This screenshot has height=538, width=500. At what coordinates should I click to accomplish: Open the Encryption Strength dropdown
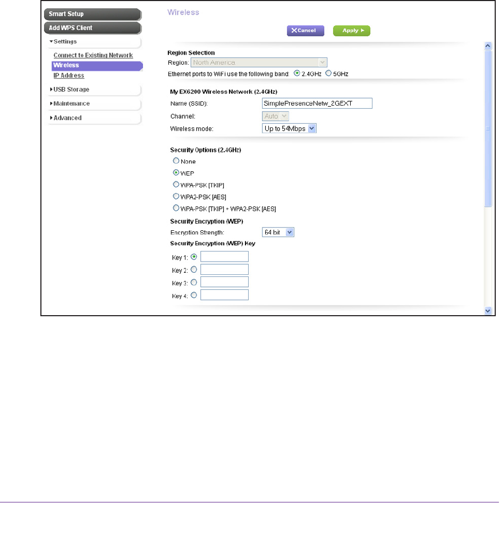point(278,232)
